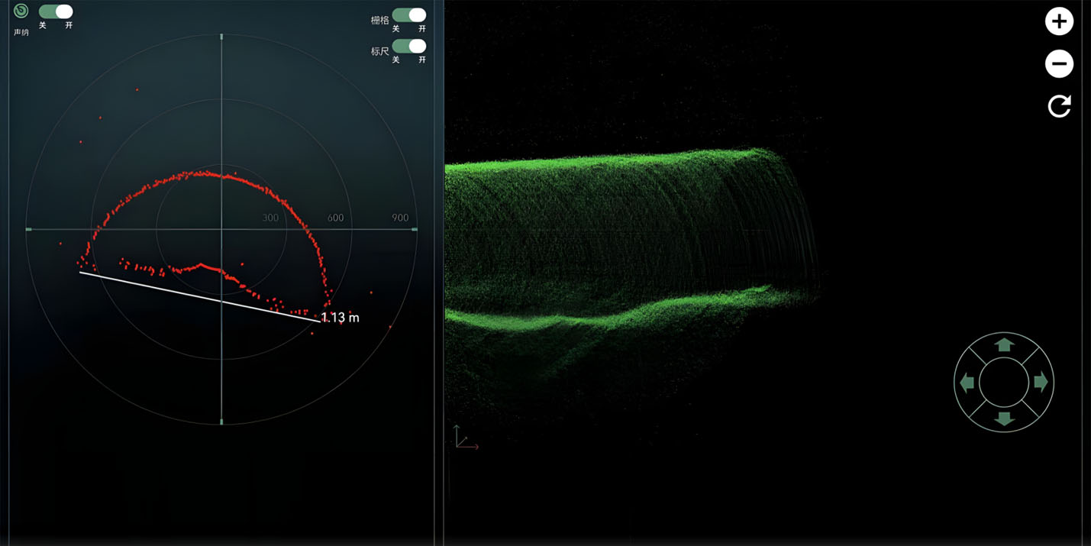Screen dimensions: 1091x546
Task: Click the right end handle of the horizontal crosshair
Action: click(x=415, y=229)
